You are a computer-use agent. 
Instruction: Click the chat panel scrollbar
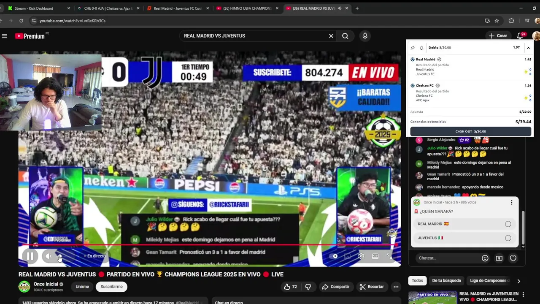[x=523, y=228]
